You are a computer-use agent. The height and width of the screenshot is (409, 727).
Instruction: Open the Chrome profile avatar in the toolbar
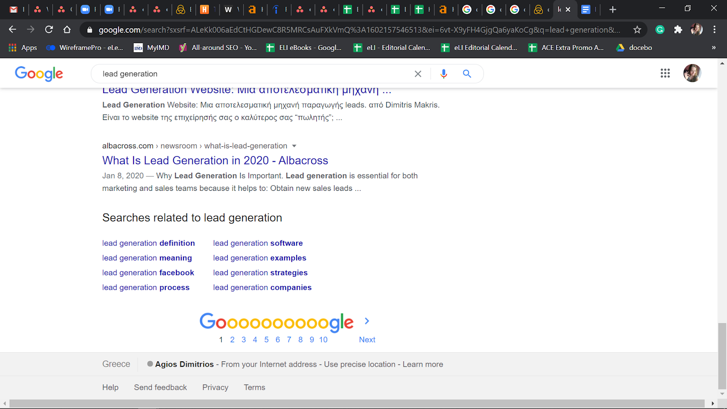[696, 30]
